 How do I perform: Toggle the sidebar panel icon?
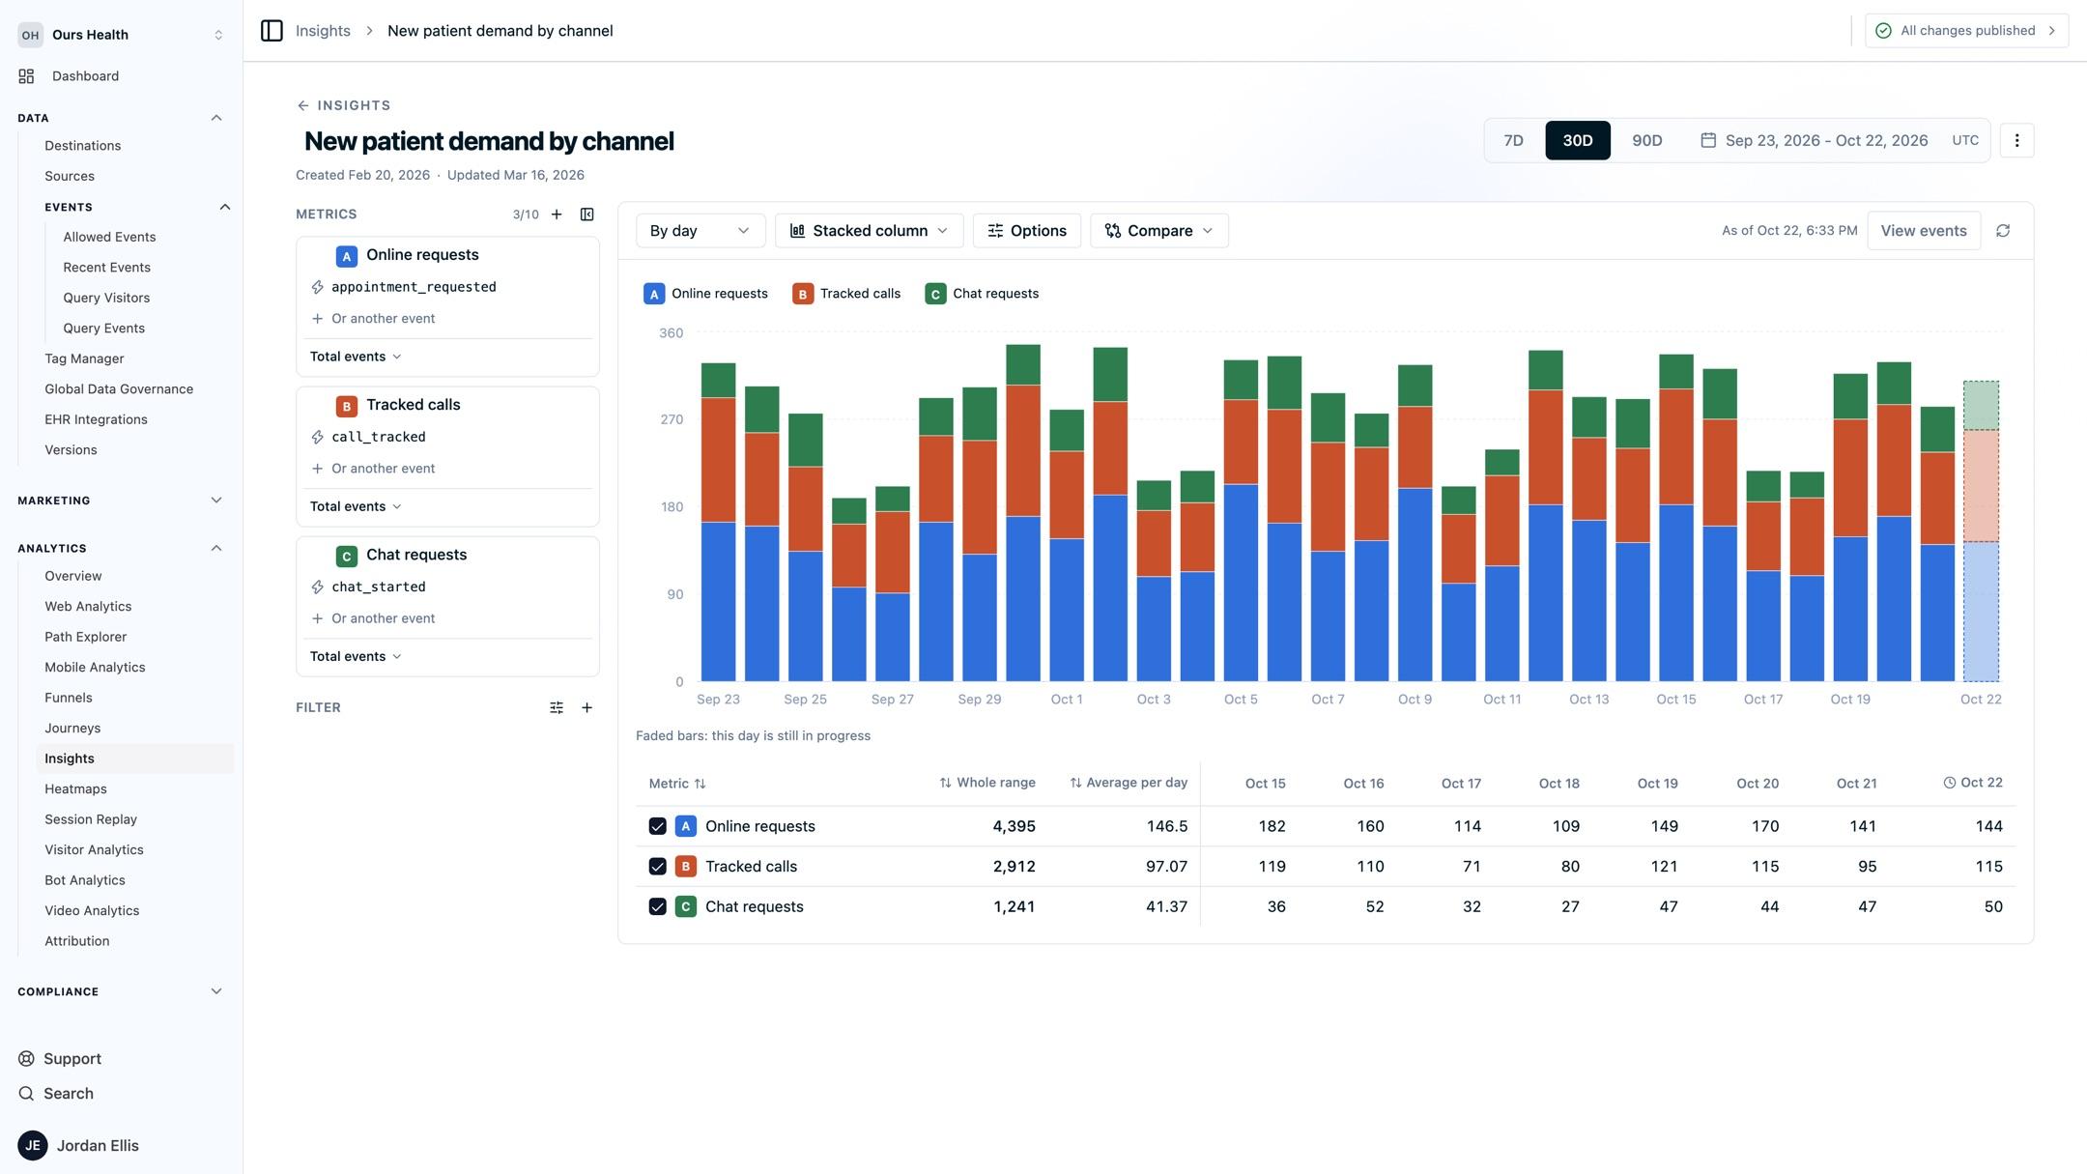(x=272, y=31)
